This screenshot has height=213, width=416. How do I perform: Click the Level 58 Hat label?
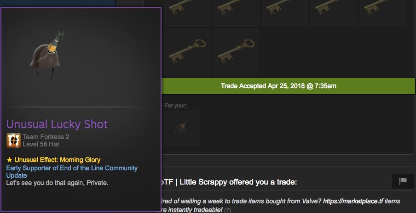coord(41,144)
